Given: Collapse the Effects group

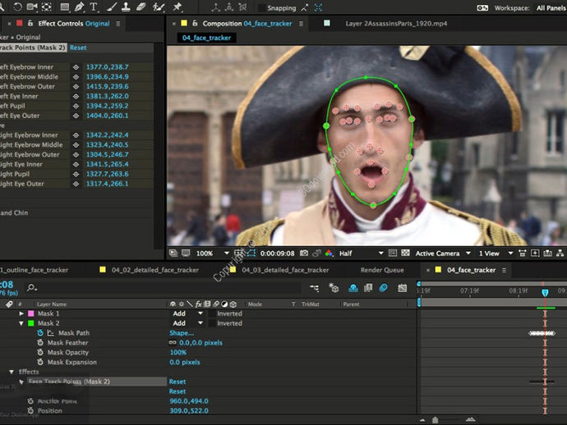Looking at the screenshot, I should tap(12, 372).
